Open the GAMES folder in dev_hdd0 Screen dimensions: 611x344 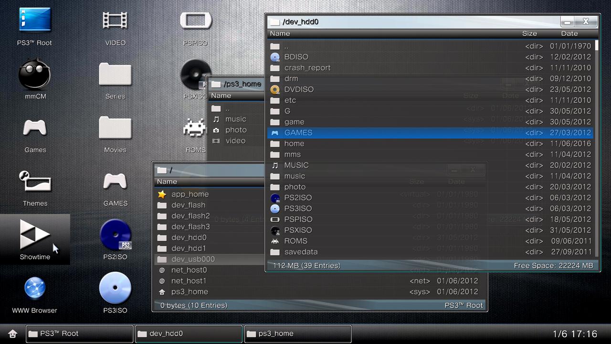[x=298, y=133]
